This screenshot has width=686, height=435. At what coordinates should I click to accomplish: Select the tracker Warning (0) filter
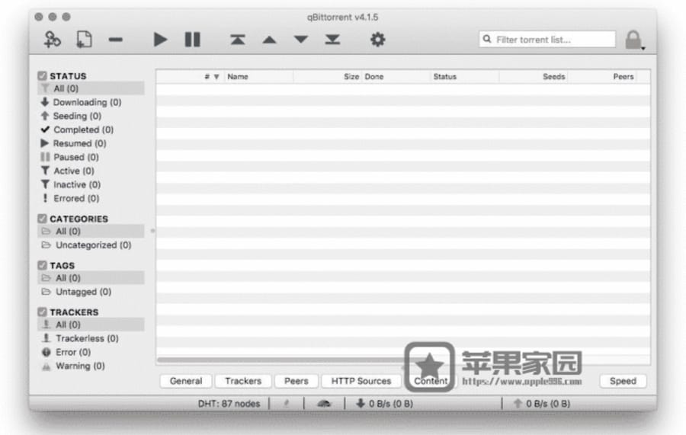(x=91, y=366)
